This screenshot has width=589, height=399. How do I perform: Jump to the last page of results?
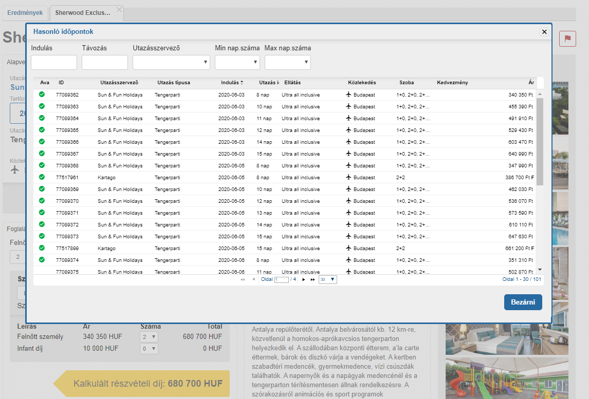point(312,279)
